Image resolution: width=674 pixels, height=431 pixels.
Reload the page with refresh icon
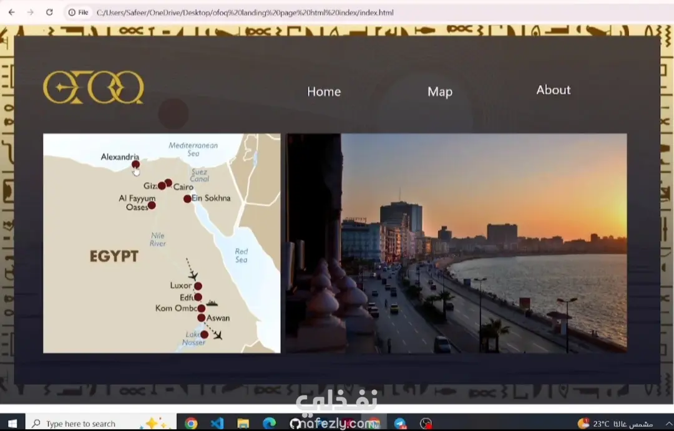pos(49,12)
